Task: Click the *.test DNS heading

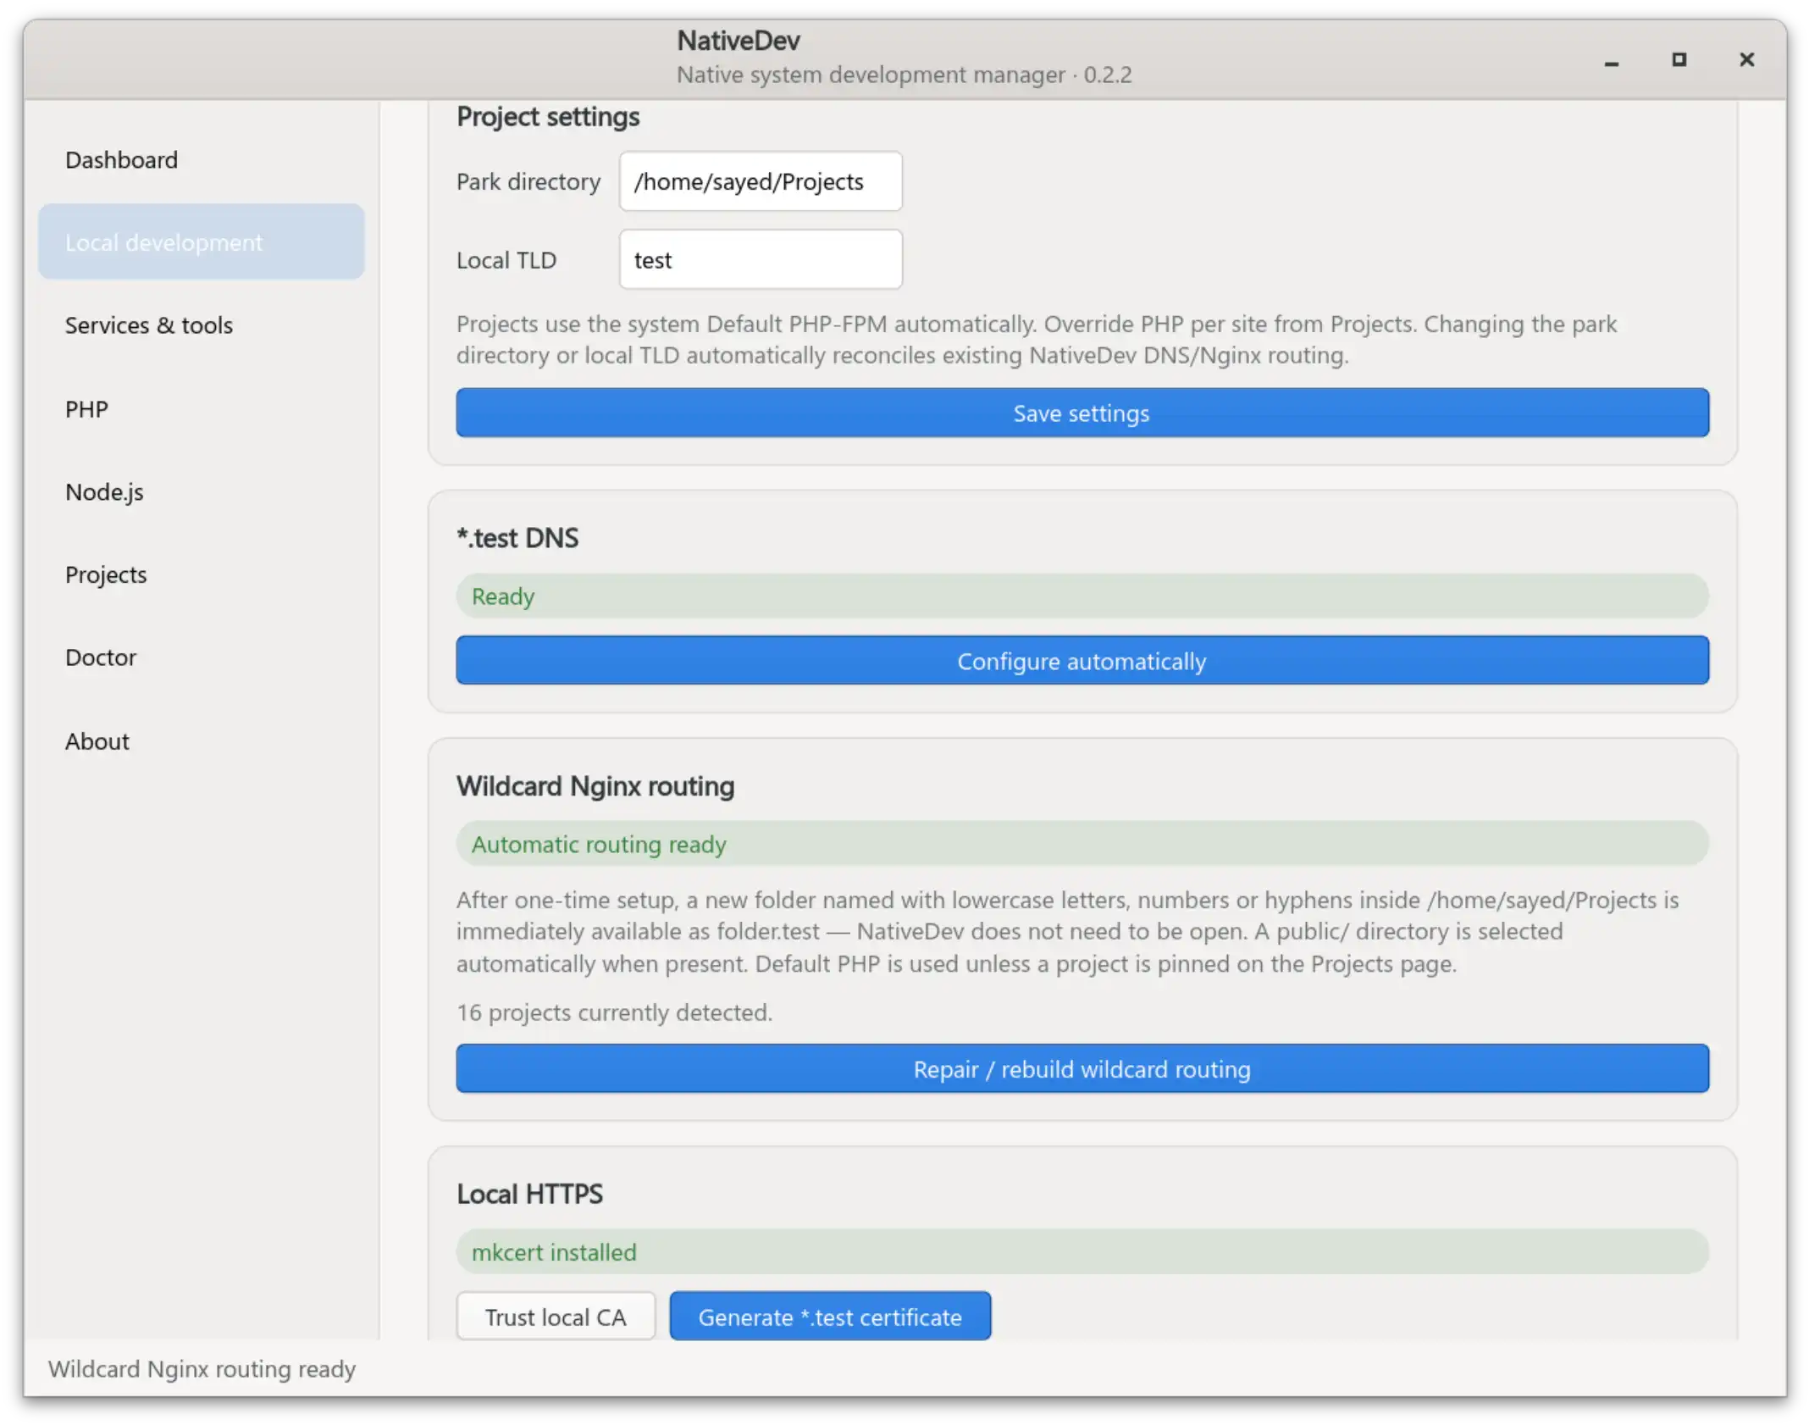Action: (x=517, y=538)
